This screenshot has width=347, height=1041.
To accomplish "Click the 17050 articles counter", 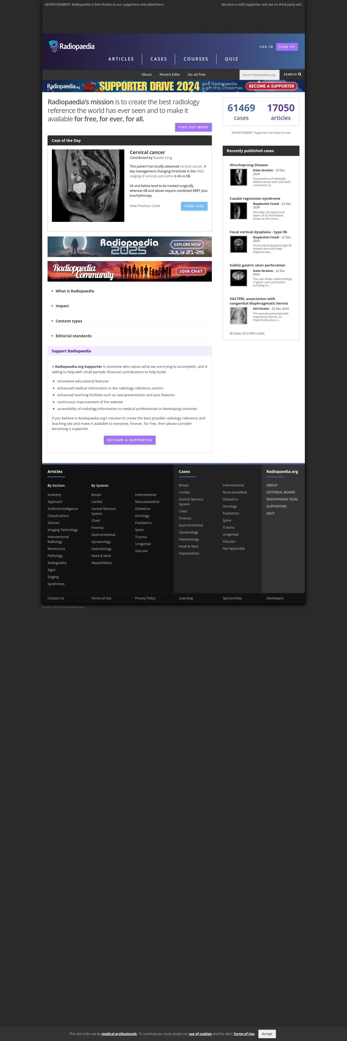I will 281,112.
